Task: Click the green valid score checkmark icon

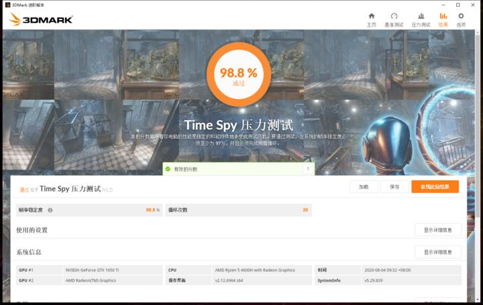Action: point(168,169)
